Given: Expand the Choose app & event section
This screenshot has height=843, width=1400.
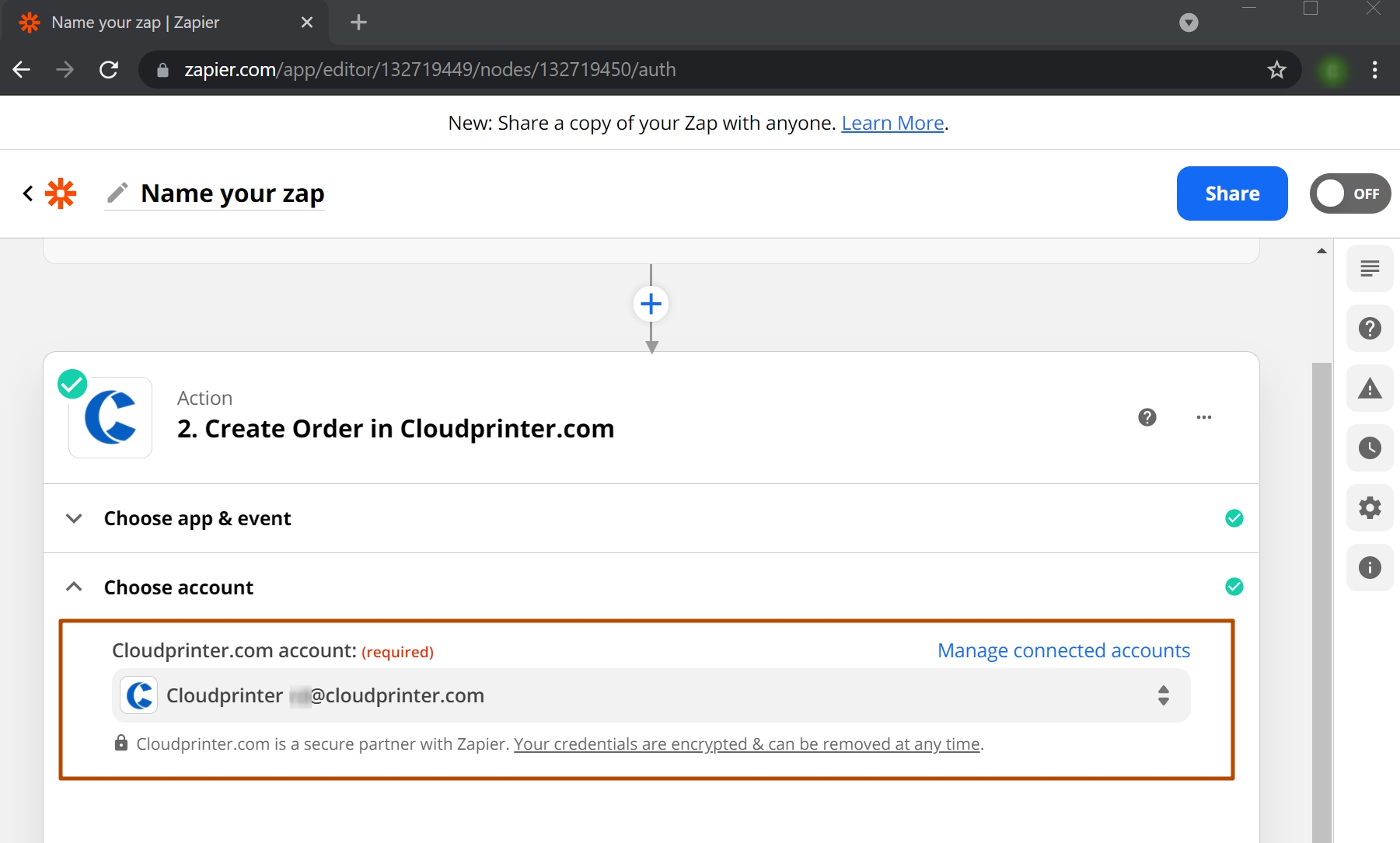Looking at the screenshot, I should tap(651, 518).
